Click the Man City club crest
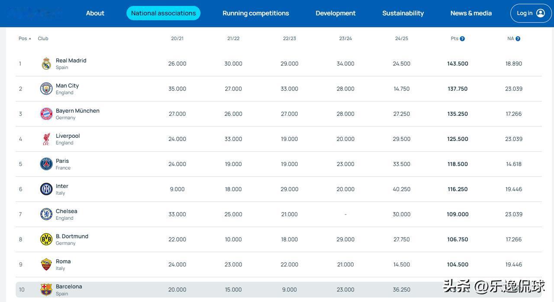Screen dimensions: 554x302 46,89
